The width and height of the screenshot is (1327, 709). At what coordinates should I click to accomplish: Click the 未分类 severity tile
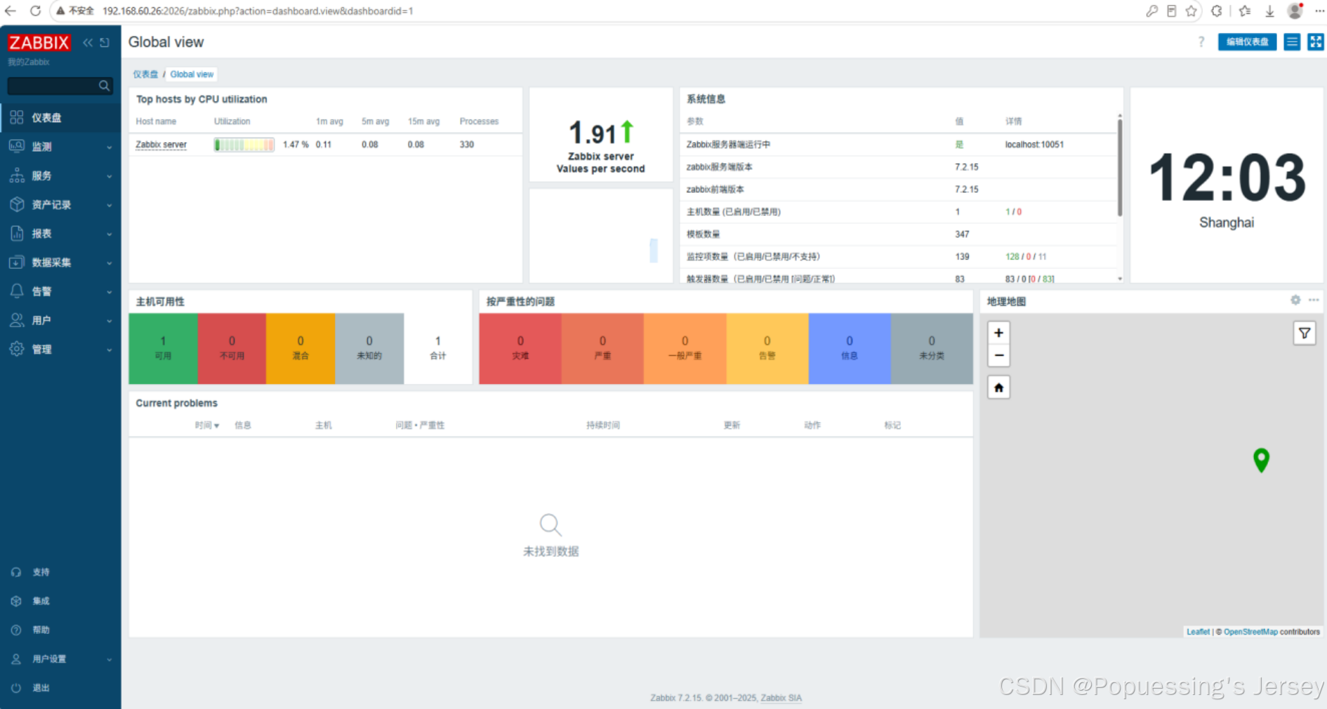click(932, 348)
